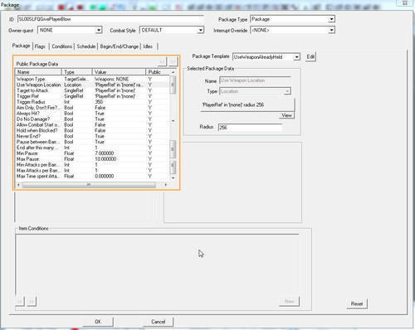Click the Radius input field

250,128
